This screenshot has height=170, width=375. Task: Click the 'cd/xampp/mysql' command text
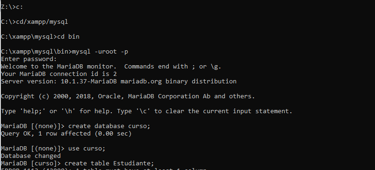(x=42, y=22)
